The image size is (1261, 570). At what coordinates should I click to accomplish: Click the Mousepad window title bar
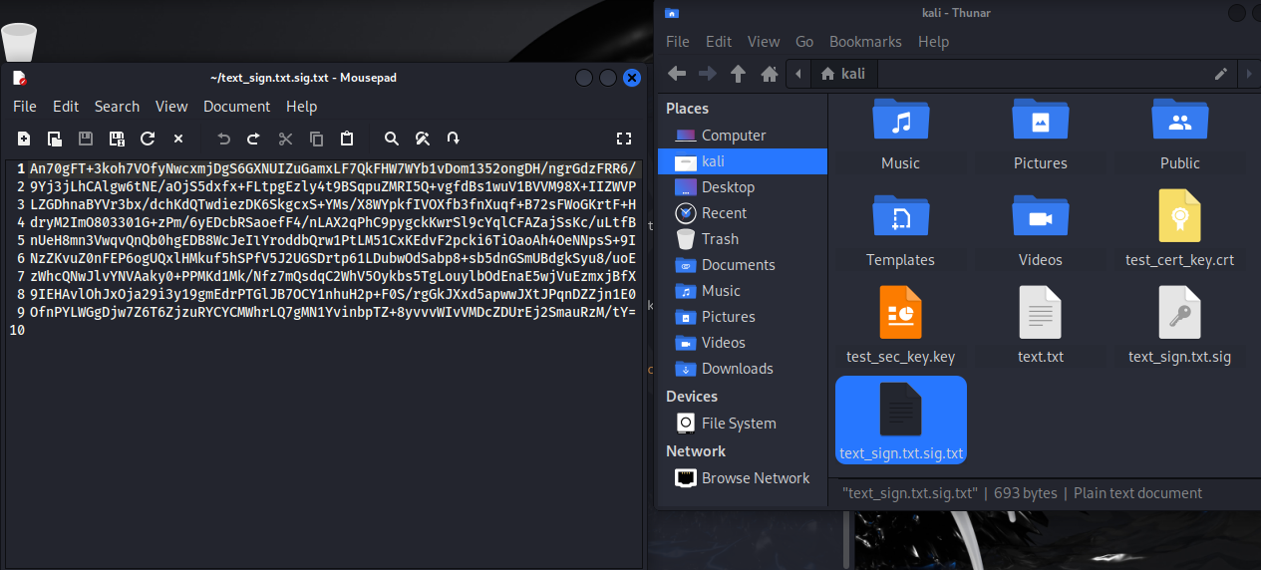pyautogui.click(x=302, y=78)
